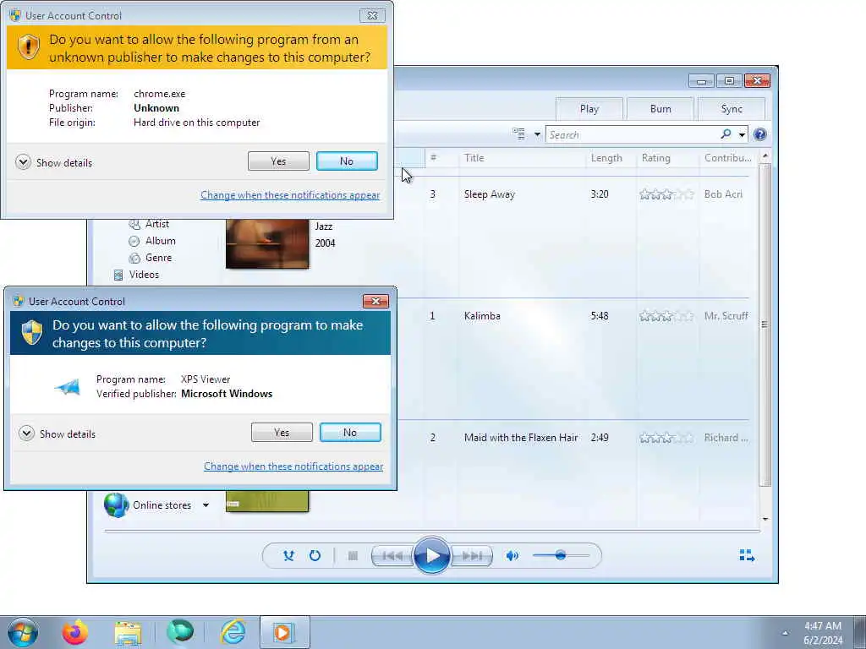Open the Online stores button
Image resolution: width=866 pixels, height=649 pixels.
tap(147, 505)
